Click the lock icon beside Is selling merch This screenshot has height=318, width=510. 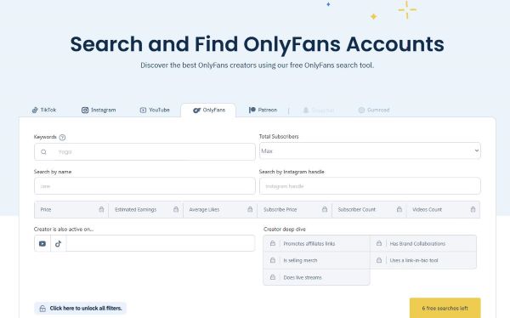(273, 260)
